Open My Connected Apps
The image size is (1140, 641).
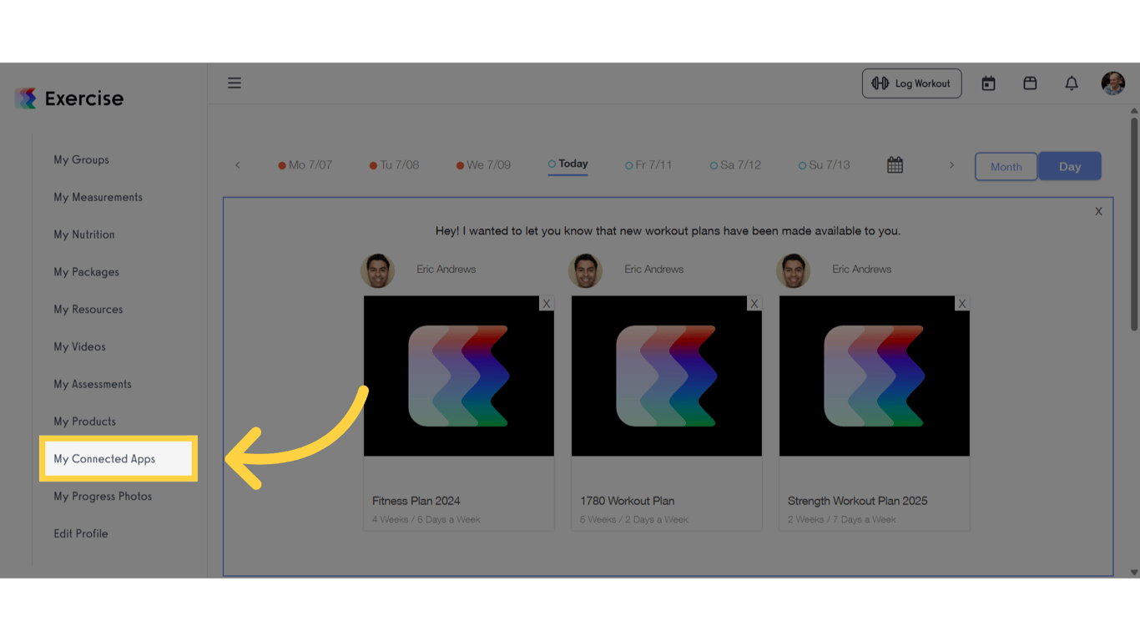104,458
